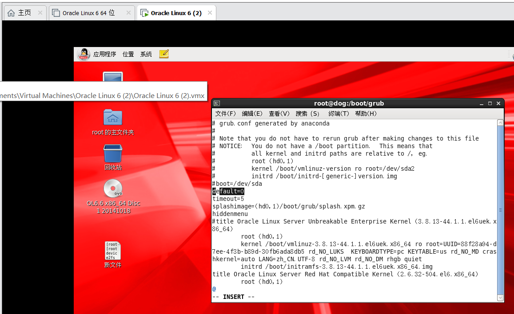Screen dimensions: 514x314
Task: Launch the notes pencil icon in top panel
Action: click(164, 54)
